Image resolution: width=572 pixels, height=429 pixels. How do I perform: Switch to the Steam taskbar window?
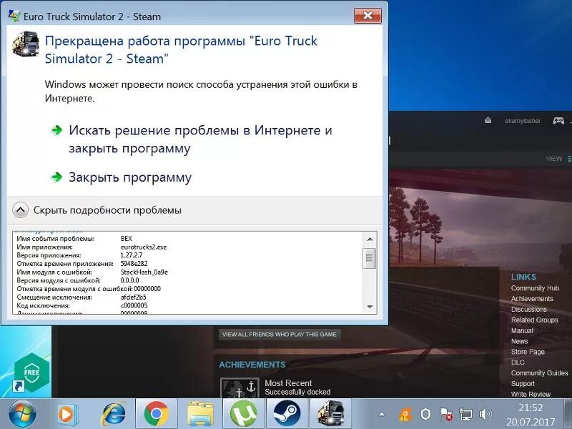tap(287, 414)
